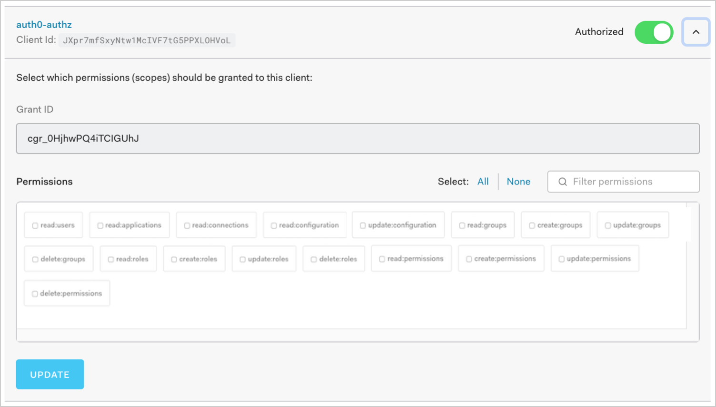This screenshot has width=716, height=407.
Task: Disable the Authorized toggle for auth0-authz
Action: click(x=654, y=32)
